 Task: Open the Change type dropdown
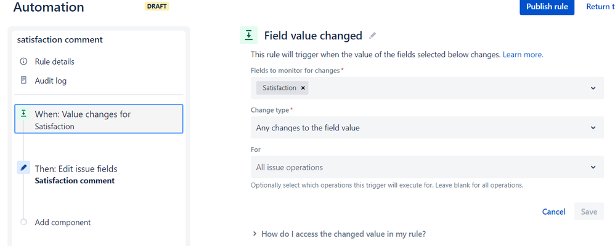pos(427,127)
